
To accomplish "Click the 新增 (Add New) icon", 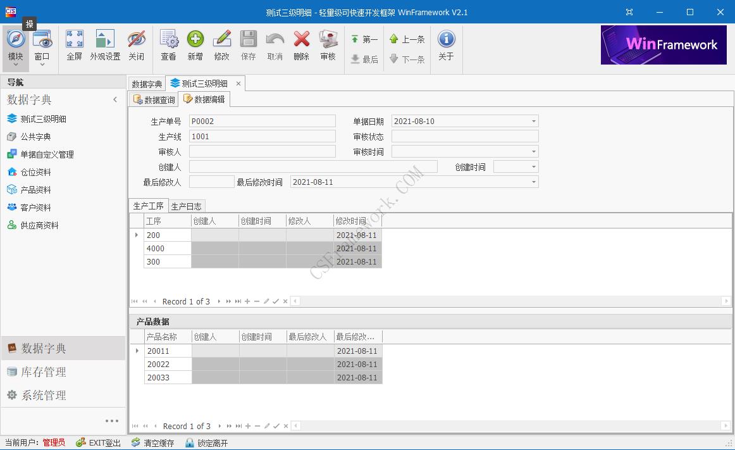I will (x=195, y=45).
